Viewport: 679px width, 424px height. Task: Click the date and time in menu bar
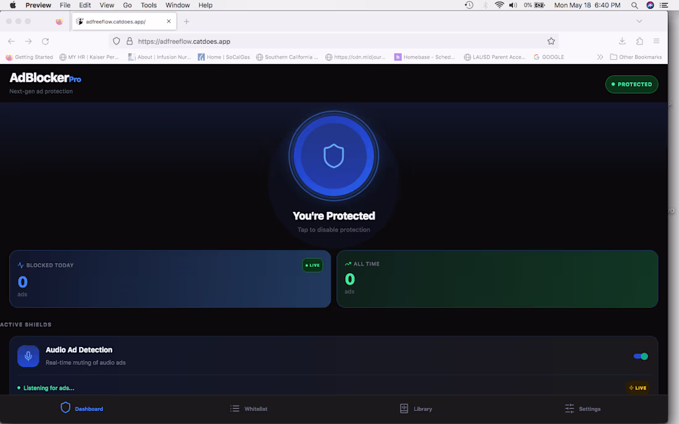coord(587,5)
